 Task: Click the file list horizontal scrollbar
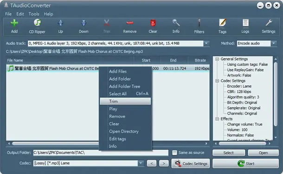[55, 144]
